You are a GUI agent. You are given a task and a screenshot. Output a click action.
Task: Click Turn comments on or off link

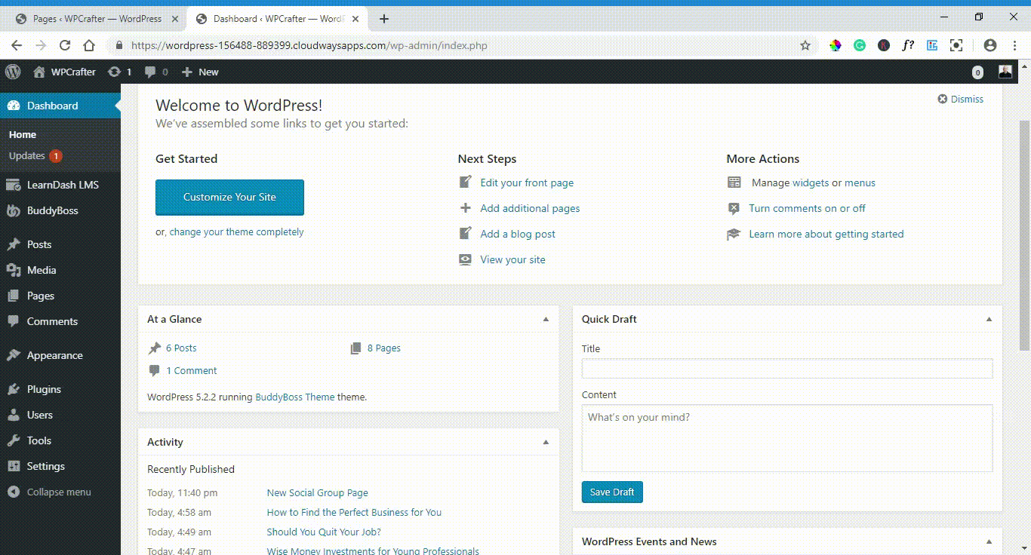point(807,208)
